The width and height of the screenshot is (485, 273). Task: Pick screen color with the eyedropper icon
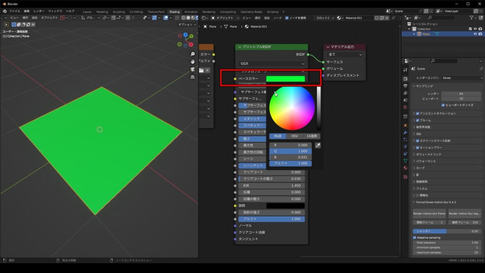pyautogui.click(x=318, y=145)
